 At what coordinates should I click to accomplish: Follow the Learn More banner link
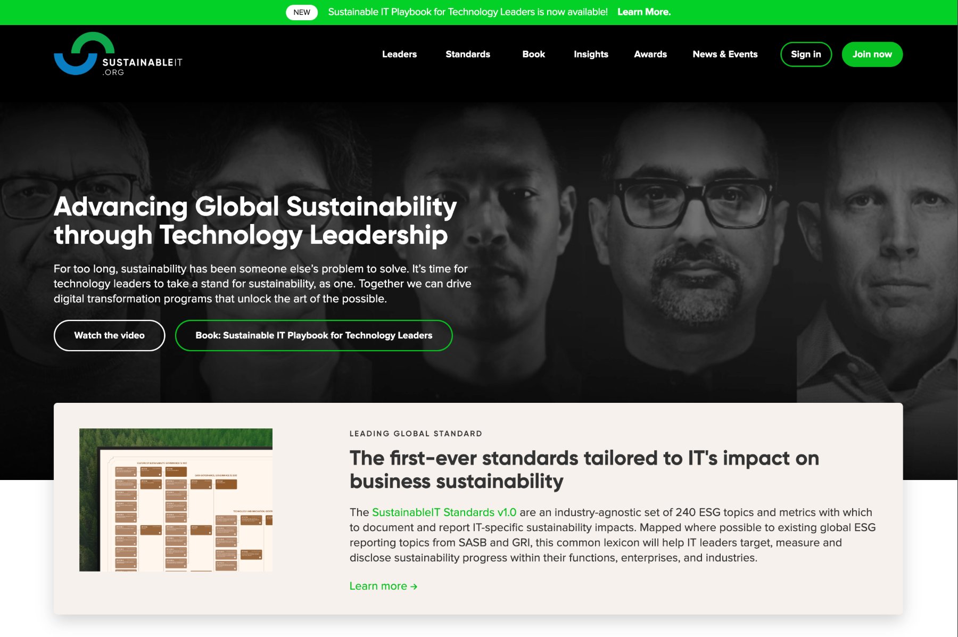pyautogui.click(x=644, y=12)
